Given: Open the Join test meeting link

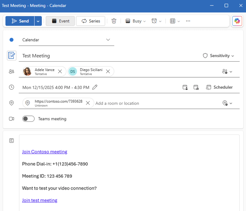Looking at the screenshot, I should point(40,200).
